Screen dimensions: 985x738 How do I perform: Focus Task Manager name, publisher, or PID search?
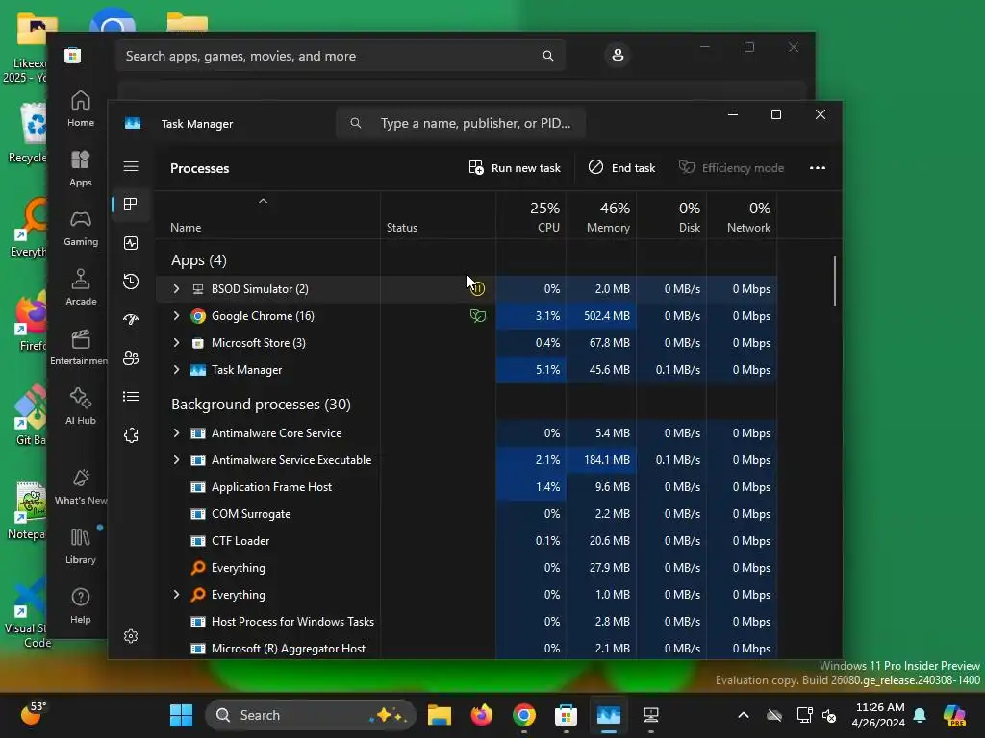click(461, 123)
